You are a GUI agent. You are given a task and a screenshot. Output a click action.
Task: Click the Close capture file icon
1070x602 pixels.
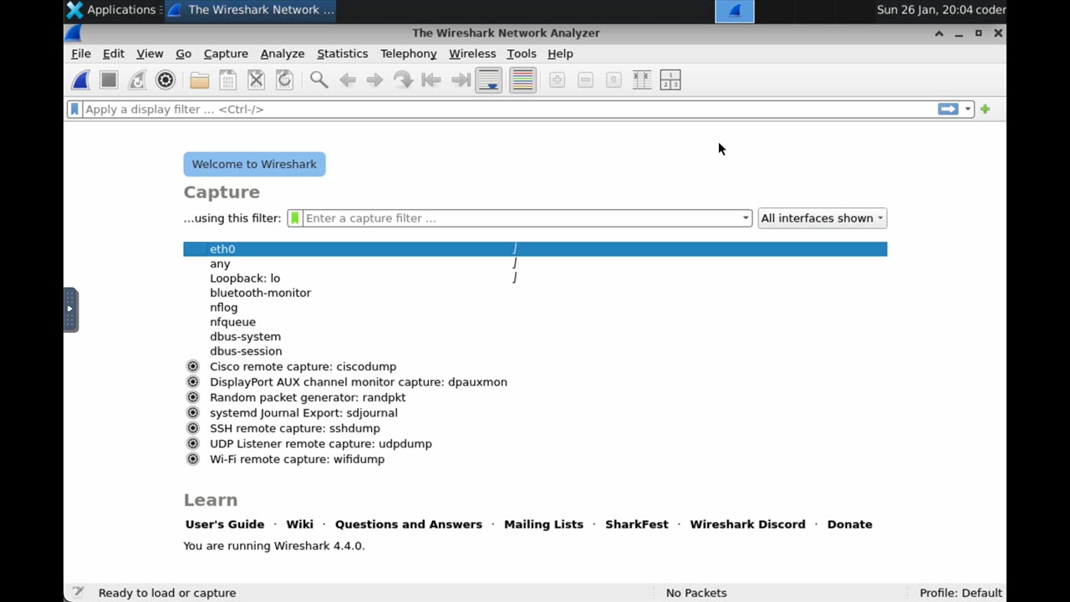tap(256, 80)
